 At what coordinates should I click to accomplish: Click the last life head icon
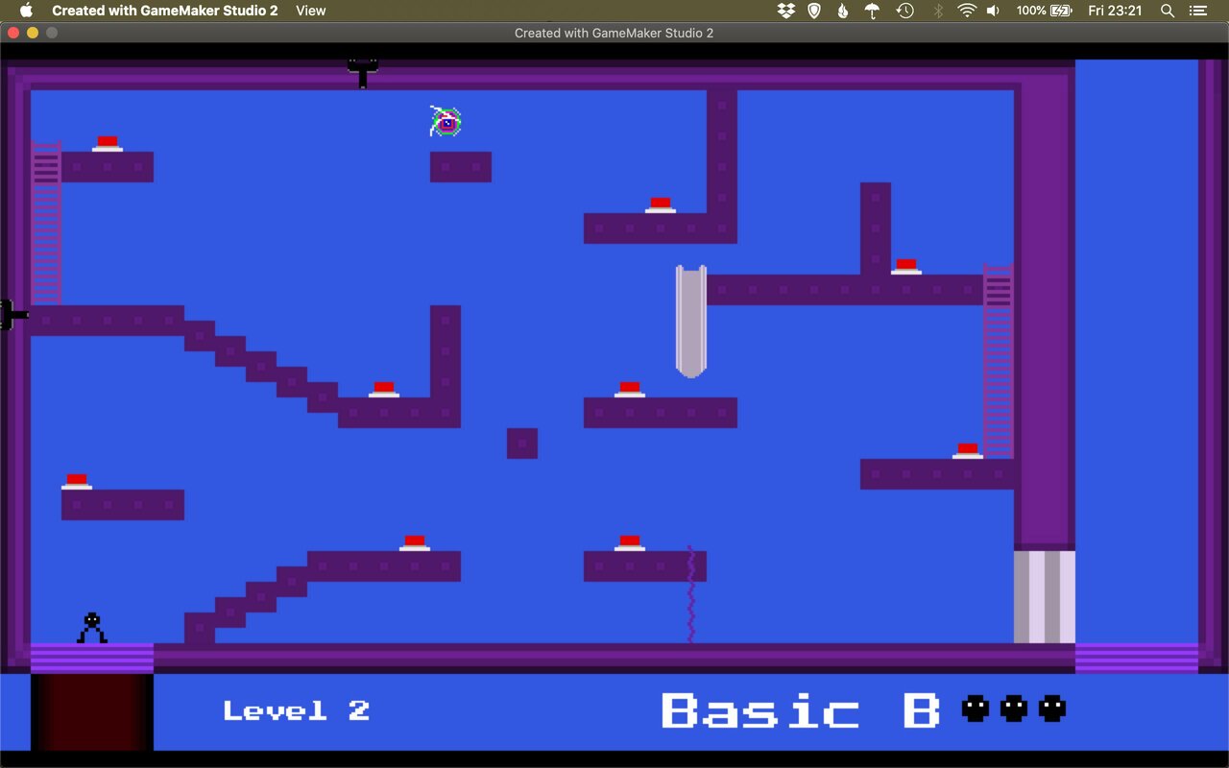click(x=1052, y=709)
